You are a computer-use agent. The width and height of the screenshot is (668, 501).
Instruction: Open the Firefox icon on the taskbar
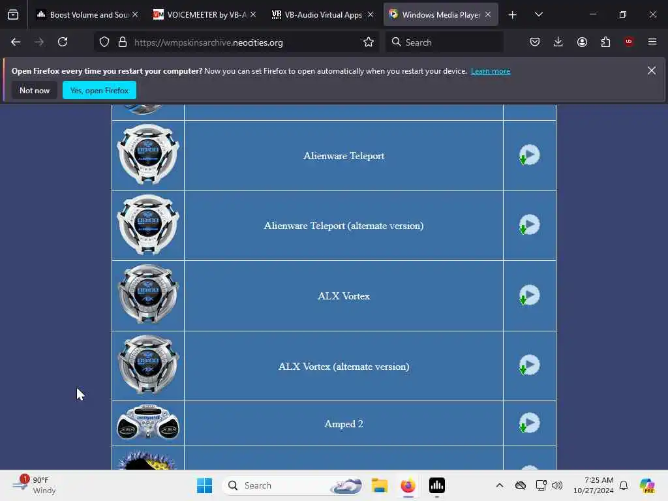click(x=408, y=485)
